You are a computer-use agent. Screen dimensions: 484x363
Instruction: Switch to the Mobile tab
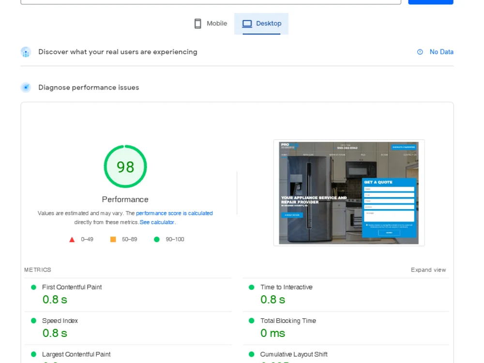coord(210,23)
